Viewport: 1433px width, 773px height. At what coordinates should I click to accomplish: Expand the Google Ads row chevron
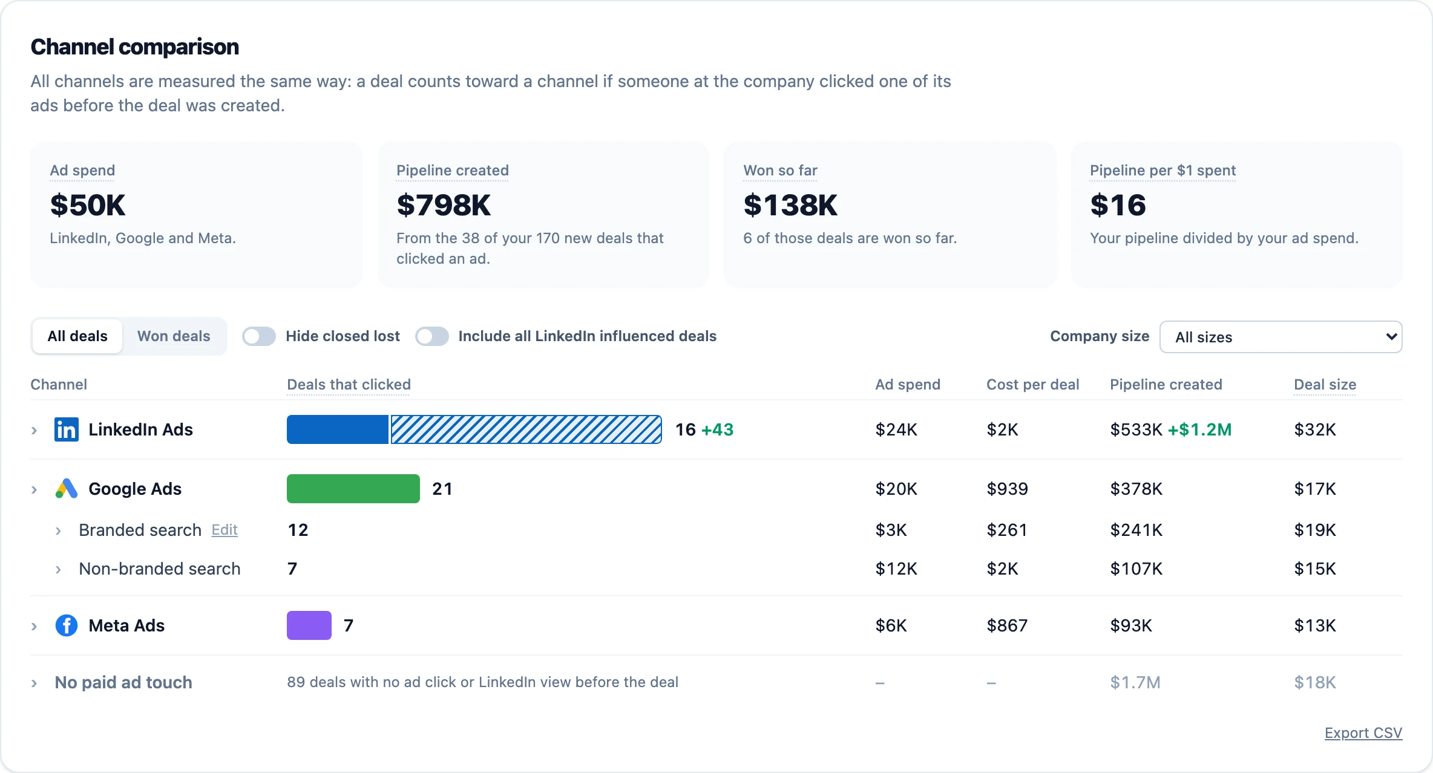pyautogui.click(x=34, y=489)
